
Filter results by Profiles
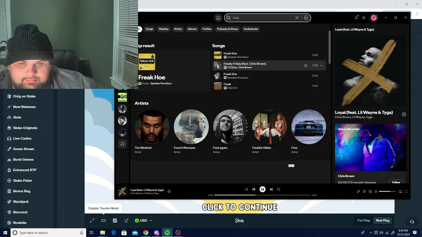tap(207, 29)
